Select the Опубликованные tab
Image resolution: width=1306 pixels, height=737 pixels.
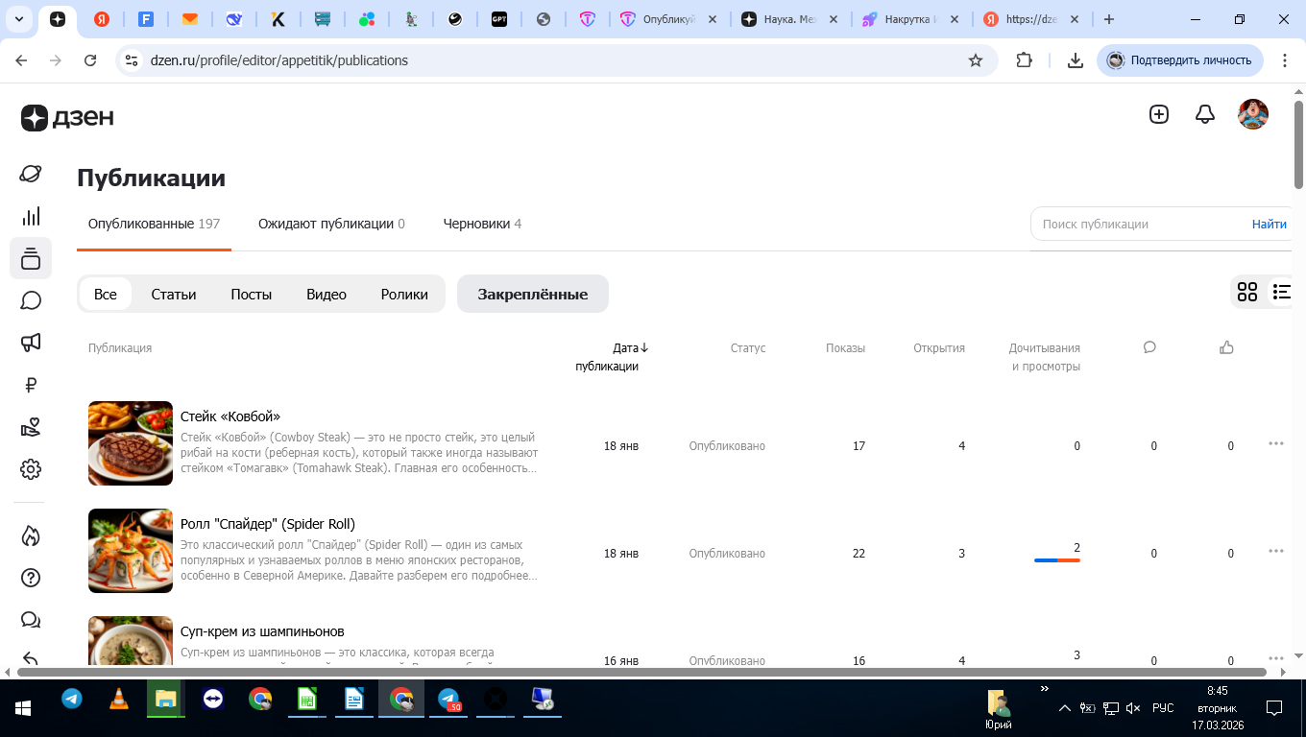coord(154,224)
